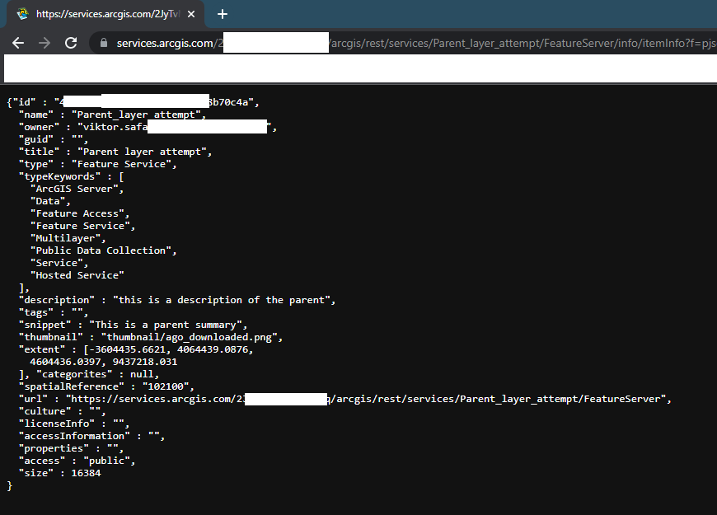Click the browser forward arrow

[x=45, y=43]
